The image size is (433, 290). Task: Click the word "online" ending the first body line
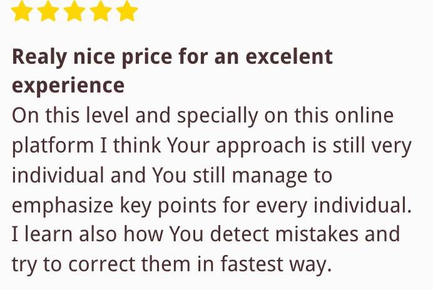pos(364,116)
